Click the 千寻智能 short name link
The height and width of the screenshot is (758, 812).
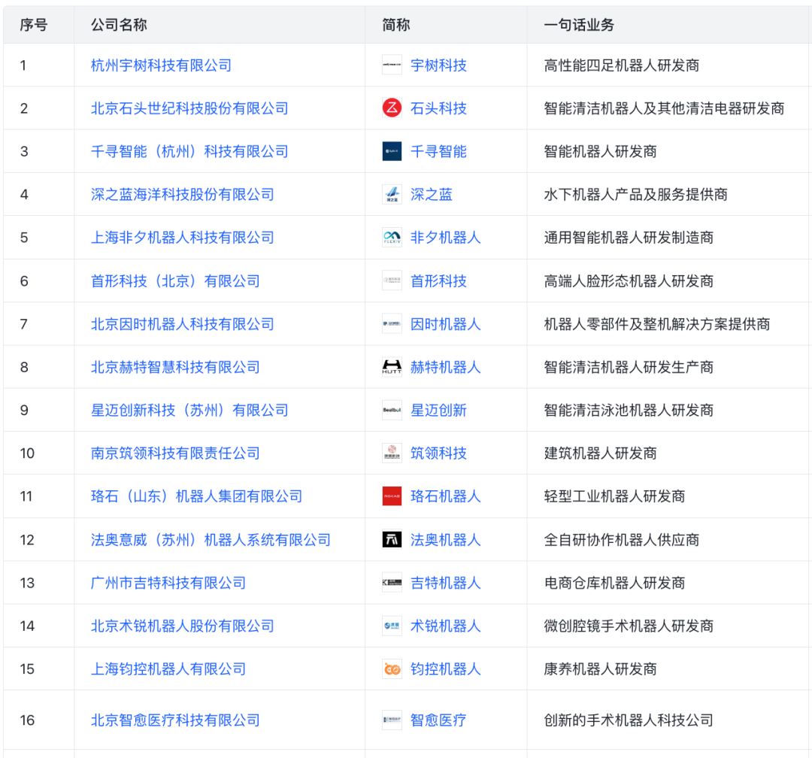click(438, 151)
